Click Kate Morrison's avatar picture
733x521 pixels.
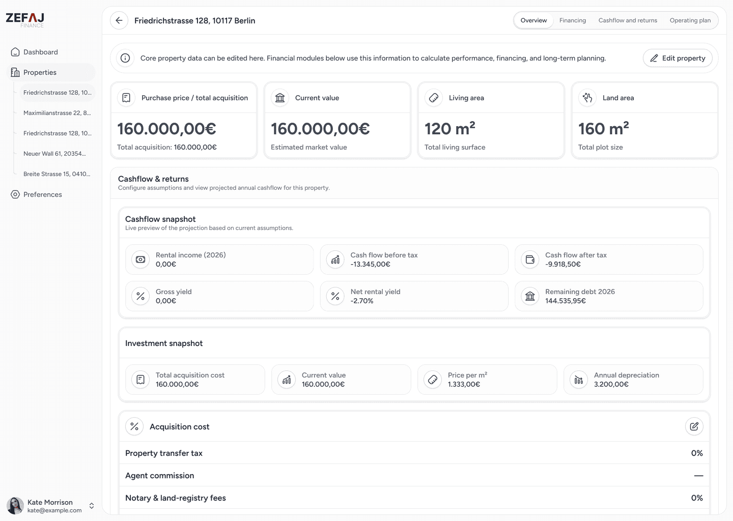pyautogui.click(x=15, y=506)
